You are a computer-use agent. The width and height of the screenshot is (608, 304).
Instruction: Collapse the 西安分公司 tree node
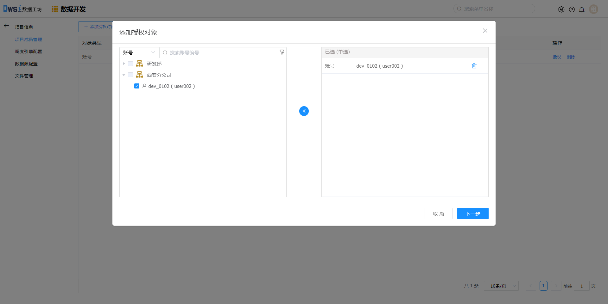[124, 75]
